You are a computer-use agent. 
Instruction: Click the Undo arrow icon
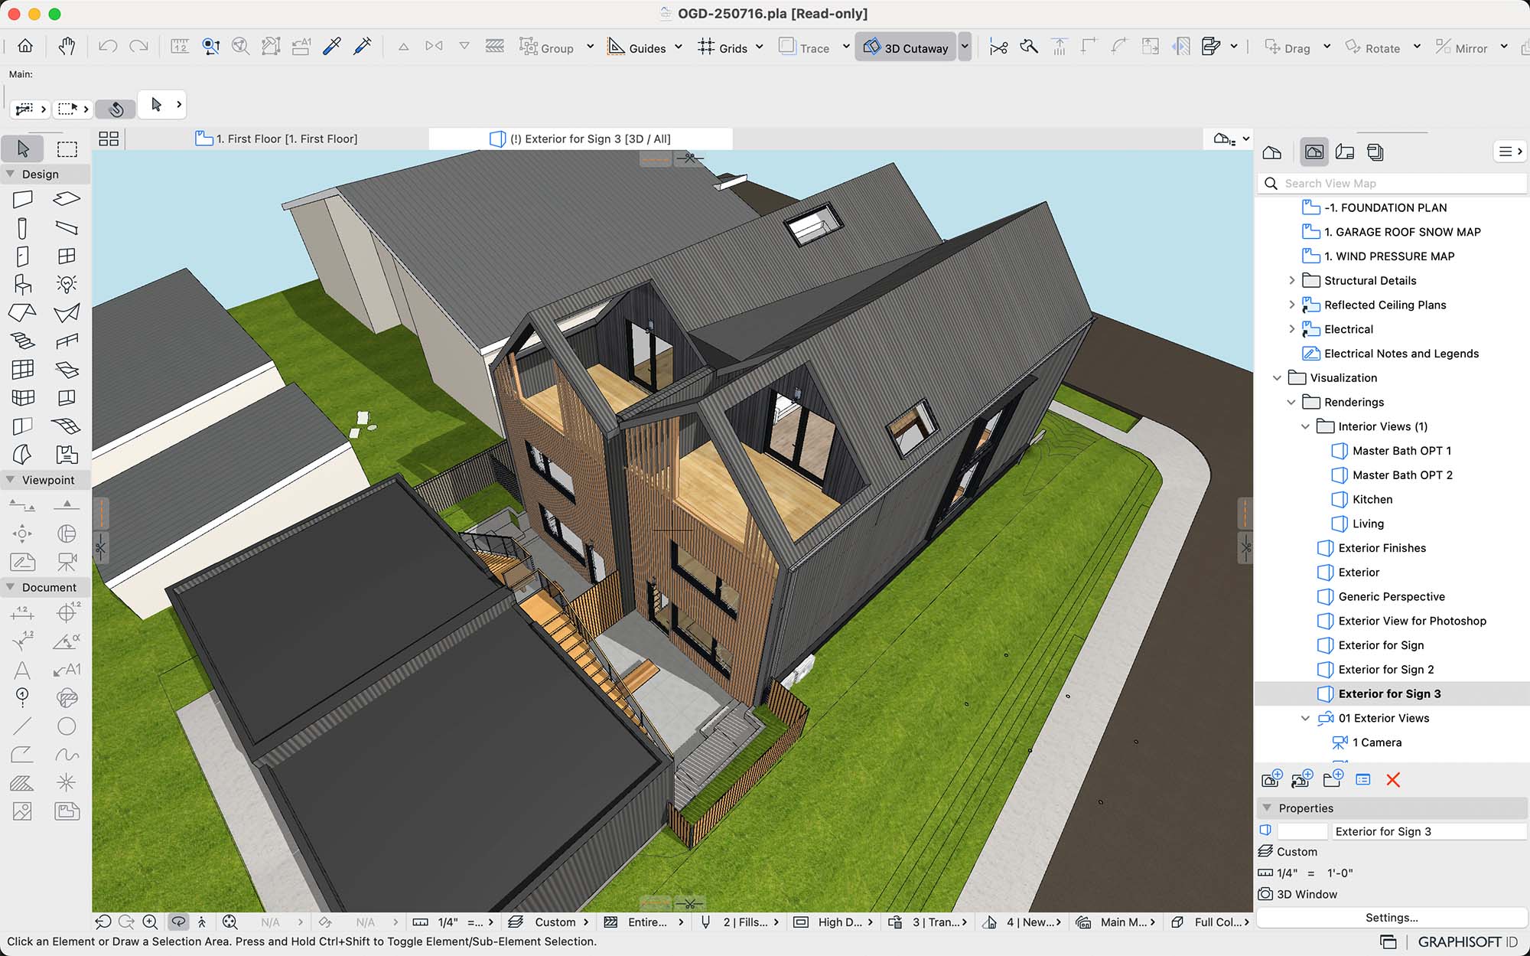[107, 46]
